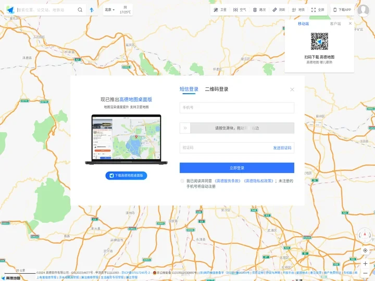375x281 pixels.
Task: Toggle the 卫星 satellite layer
Action: point(220,10)
